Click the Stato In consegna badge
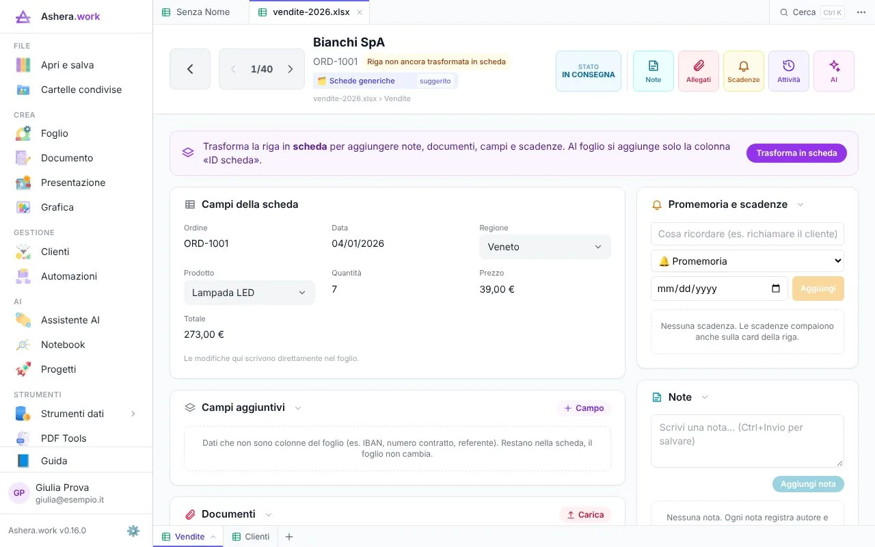Image resolution: width=875 pixels, height=547 pixels. point(589,71)
